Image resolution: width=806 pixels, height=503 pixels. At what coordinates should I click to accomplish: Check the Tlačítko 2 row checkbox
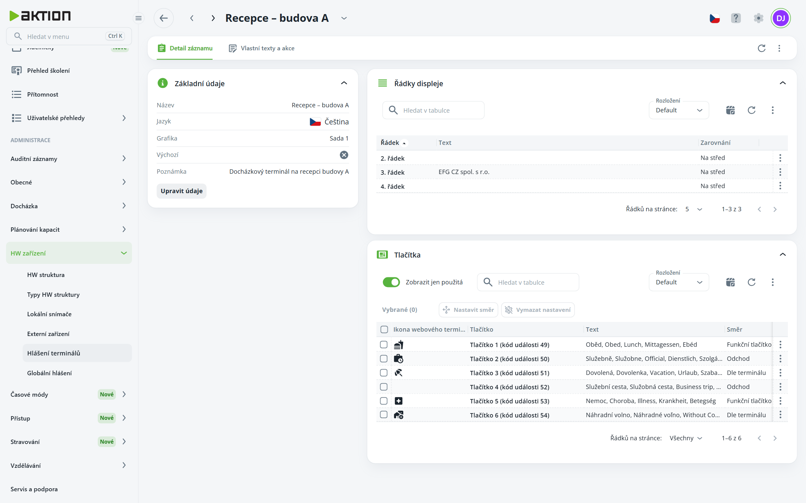tap(384, 358)
